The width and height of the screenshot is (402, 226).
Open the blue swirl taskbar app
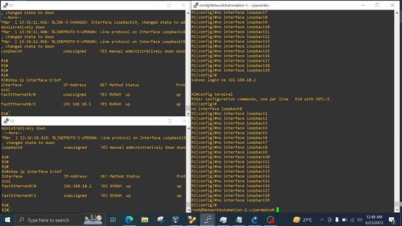254,220
